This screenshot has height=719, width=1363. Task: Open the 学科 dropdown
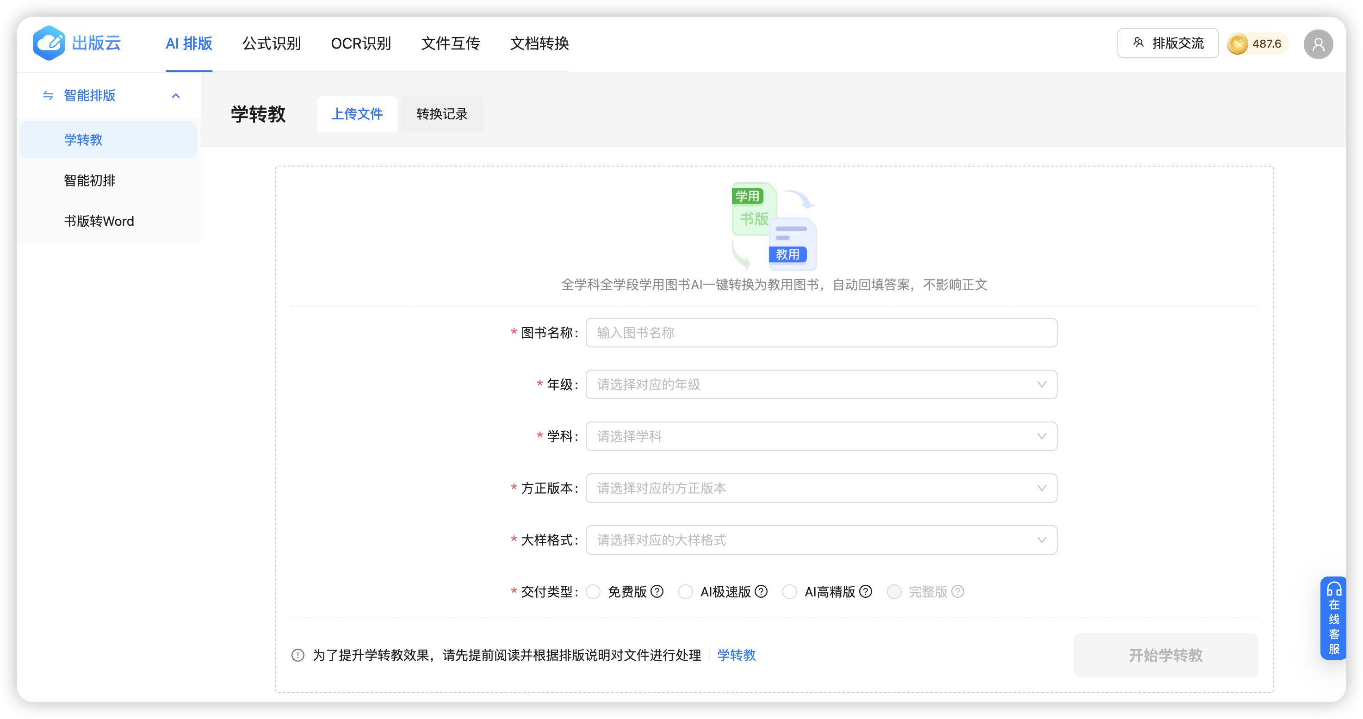[x=821, y=436]
